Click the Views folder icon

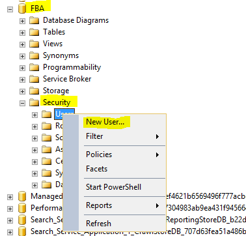(34, 44)
